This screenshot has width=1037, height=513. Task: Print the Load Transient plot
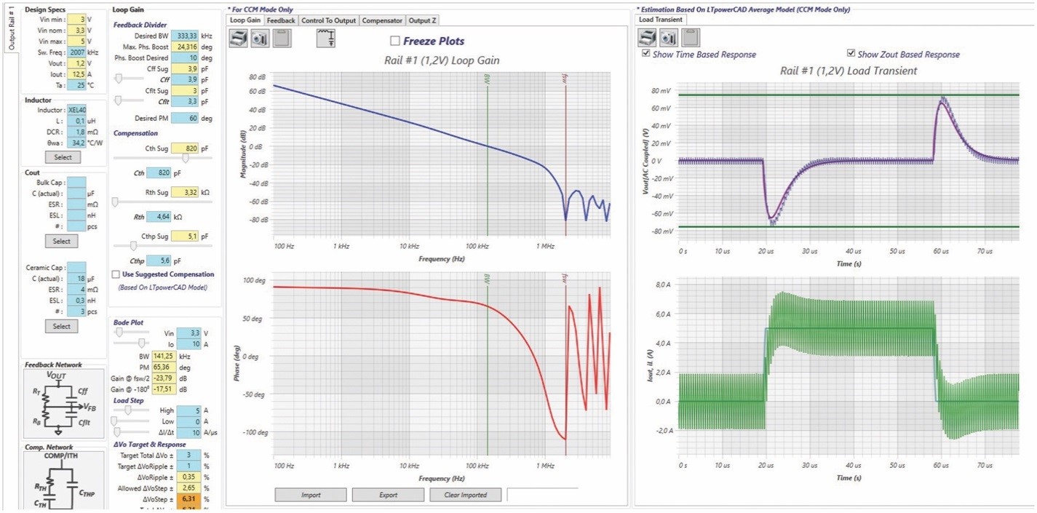tap(647, 38)
